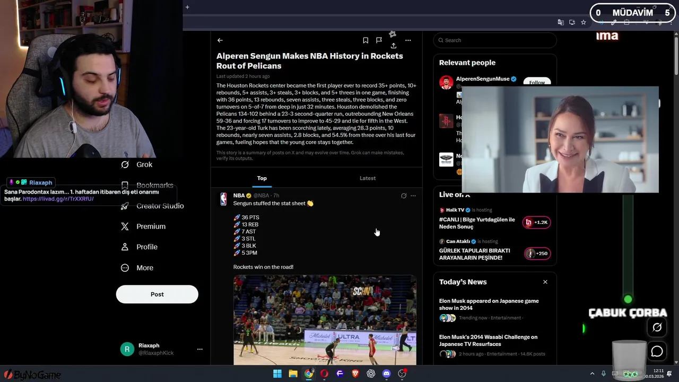Launch Opera from the taskbar
The width and height of the screenshot is (679, 382).
[324, 374]
